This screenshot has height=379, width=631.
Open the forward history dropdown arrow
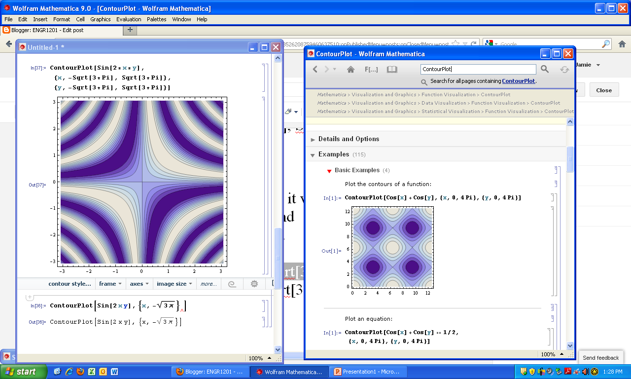click(335, 70)
